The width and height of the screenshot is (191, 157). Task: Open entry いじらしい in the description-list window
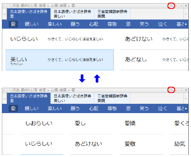(x=59, y=39)
